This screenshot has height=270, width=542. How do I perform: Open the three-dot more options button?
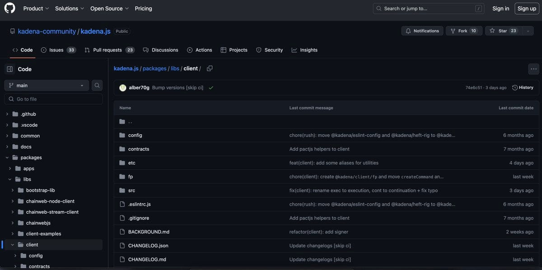[x=533, y=69]
